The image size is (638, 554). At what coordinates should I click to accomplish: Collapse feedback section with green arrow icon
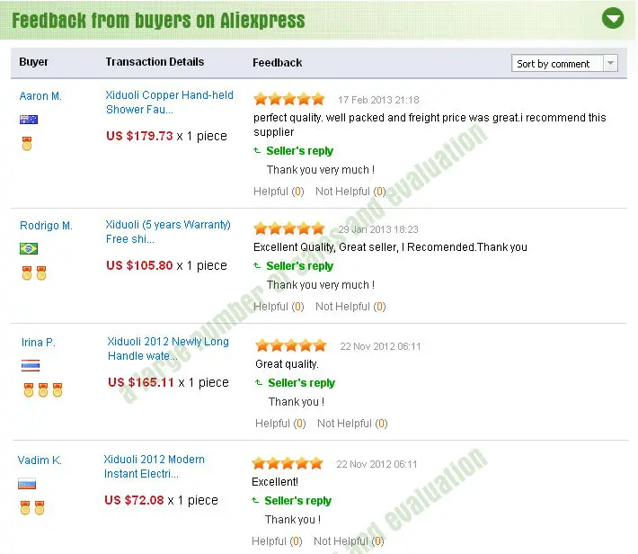tap(612, 18)
